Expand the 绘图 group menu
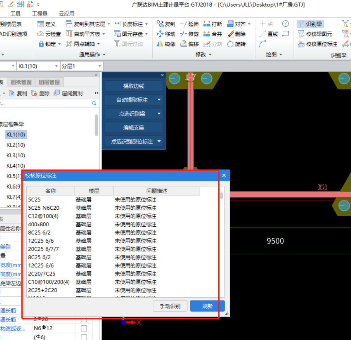 coord(274,54)
